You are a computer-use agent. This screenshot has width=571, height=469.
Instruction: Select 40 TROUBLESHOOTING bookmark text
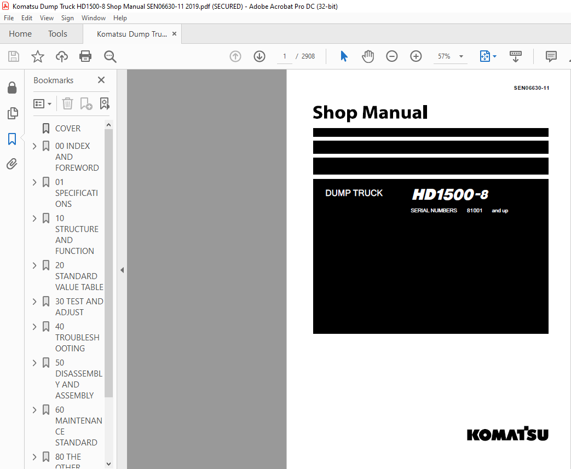click(x=77, y=338)
